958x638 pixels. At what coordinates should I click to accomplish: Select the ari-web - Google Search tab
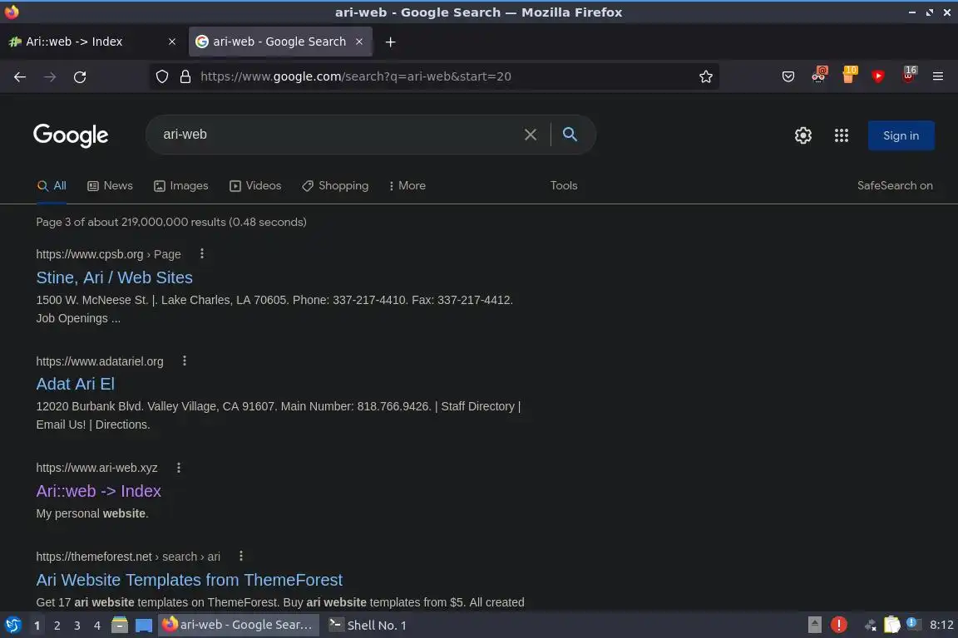279,42
